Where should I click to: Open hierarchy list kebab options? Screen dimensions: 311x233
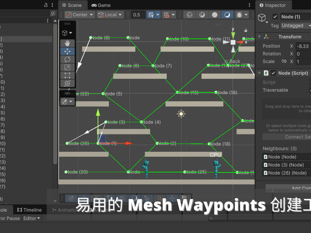click(47, 21)
